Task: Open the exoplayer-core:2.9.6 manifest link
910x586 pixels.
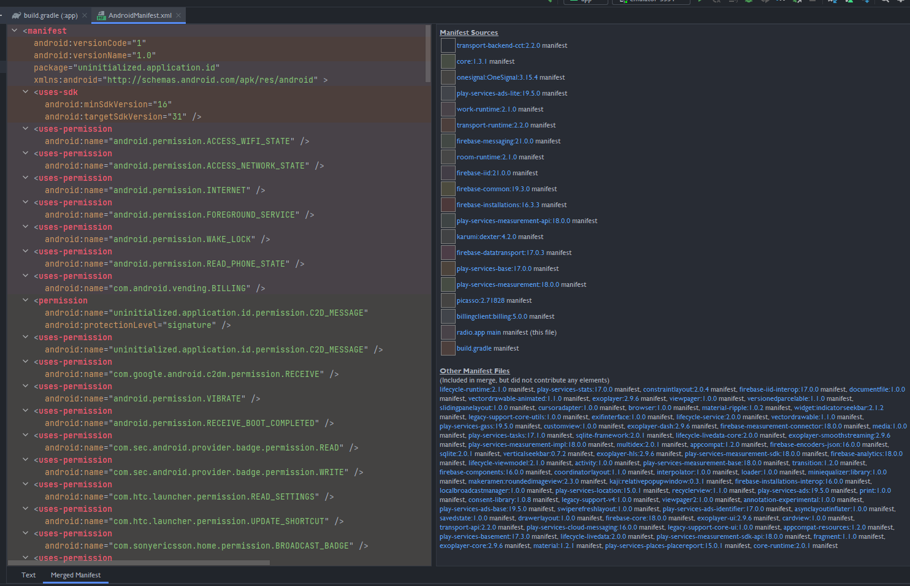Action: pos(471,546)
